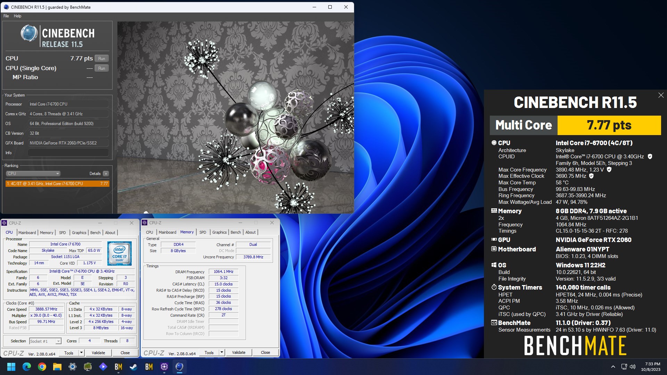Open Graphics tab in left CPU-Z window

click(x=79, y=233)
